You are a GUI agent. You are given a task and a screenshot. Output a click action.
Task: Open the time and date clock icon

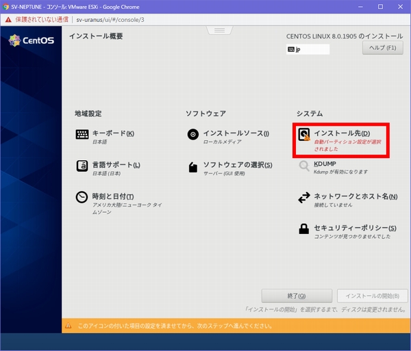click(82, 197)
